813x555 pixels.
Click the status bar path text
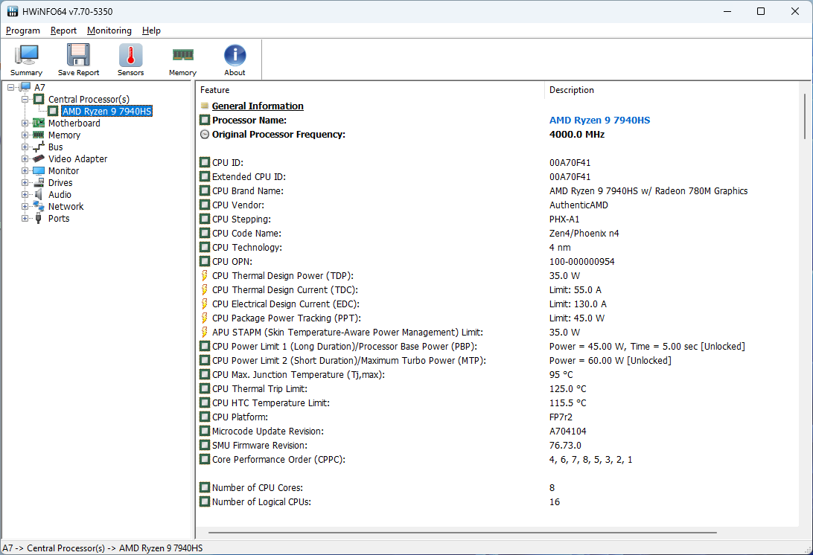click(102, 548)
